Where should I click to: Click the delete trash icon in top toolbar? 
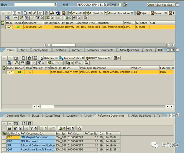46,13
